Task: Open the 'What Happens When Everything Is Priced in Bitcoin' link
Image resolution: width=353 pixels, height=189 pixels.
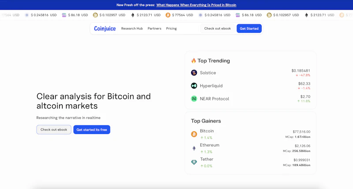Action: tap(196, 5)
